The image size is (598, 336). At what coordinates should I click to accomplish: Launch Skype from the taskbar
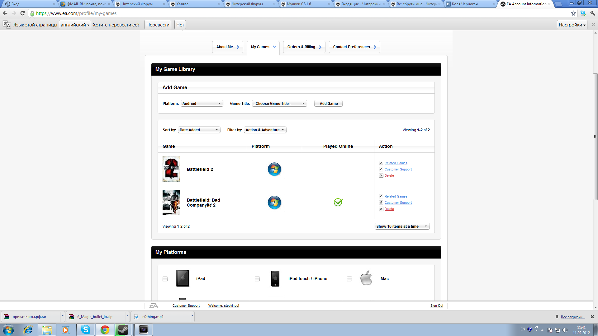(x=85, y=330)
